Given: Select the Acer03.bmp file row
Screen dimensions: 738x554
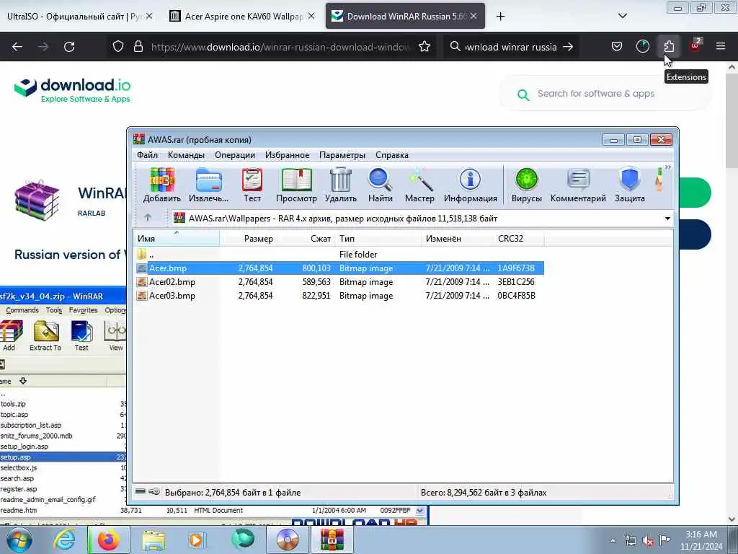Looking at the screenshot, I should 340,295.
